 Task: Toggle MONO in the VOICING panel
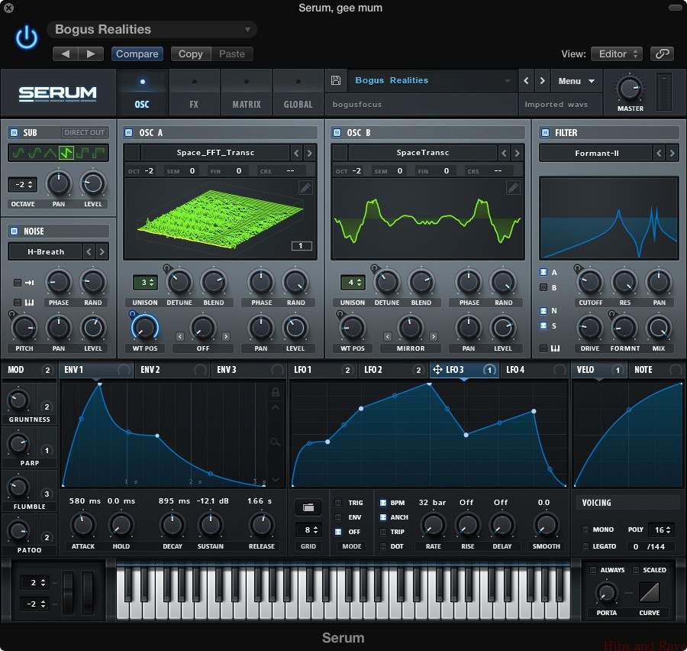(x=585, y=529)
